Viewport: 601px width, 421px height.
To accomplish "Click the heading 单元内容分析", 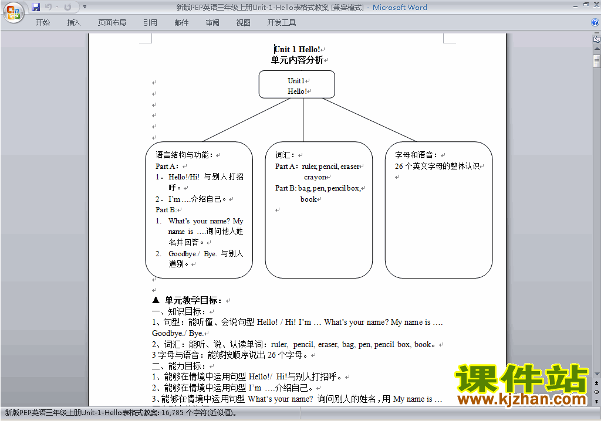I will point(297,60).
